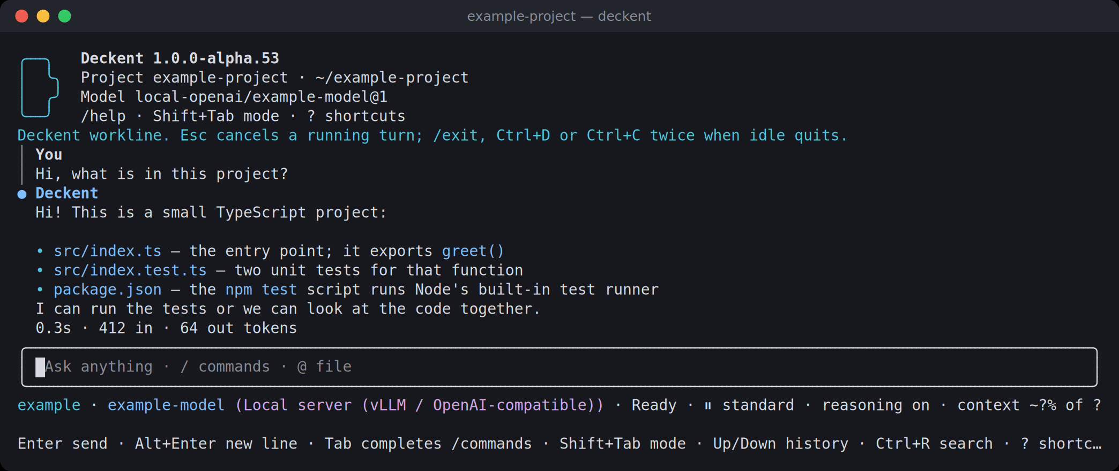Image resolution: width=1119 pixels, height=471 pixels.
Task: Click the 'example' project name in status line
Action: pos(49,405)
